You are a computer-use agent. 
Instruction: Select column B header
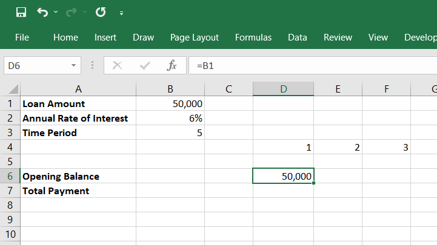[x=170, y=90]
